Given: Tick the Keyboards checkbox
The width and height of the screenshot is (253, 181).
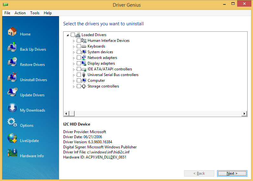Looking at the screenshot, I should [x=79, y=46].
